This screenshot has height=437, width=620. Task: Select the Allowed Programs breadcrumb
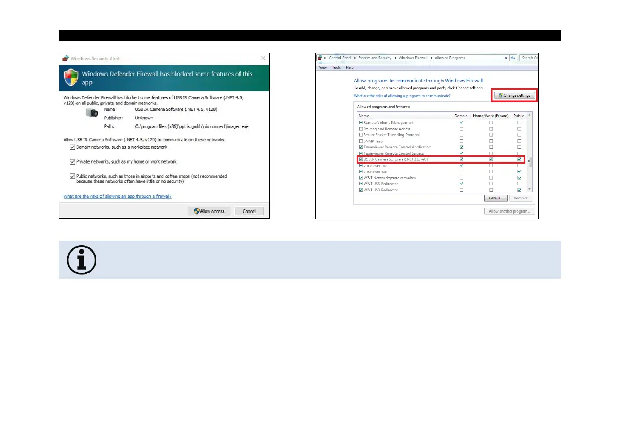[450, 58]
